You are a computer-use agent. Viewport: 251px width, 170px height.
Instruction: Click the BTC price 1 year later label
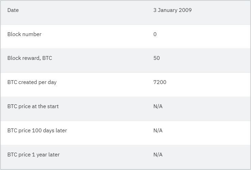33,155
